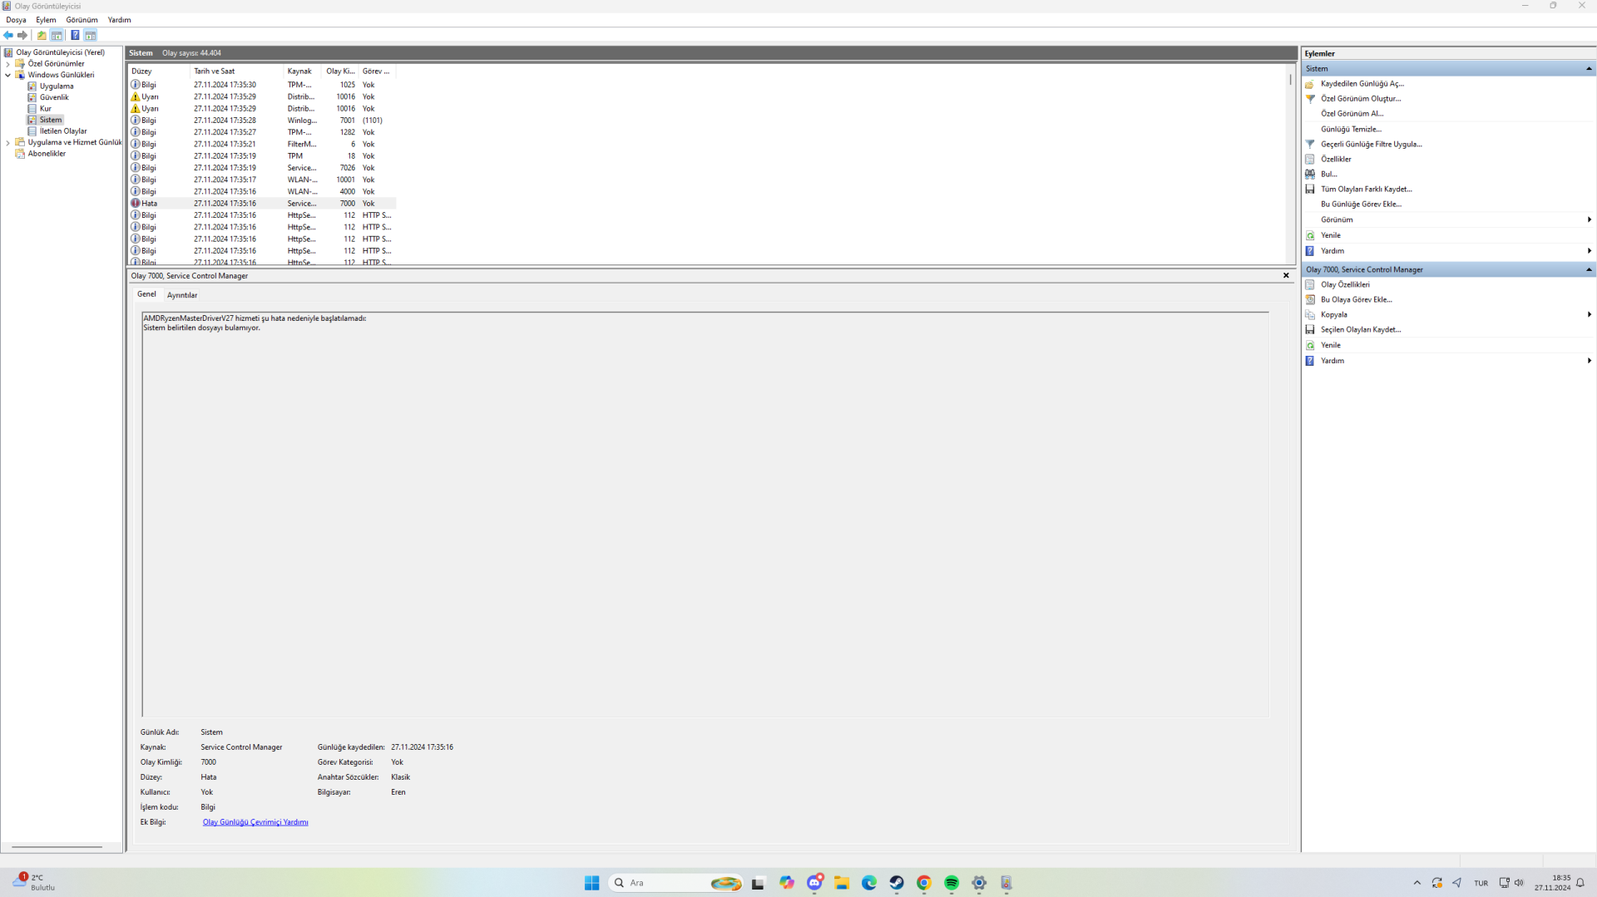Select Özel Görünüm Oluştur filter icon

1311,98
